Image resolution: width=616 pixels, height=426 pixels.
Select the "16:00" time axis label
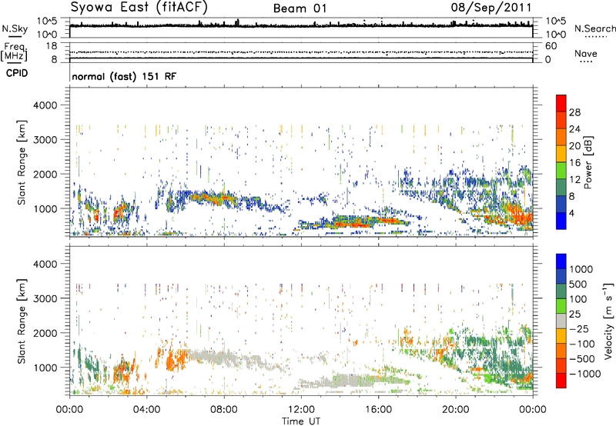[x=378, y=410]
